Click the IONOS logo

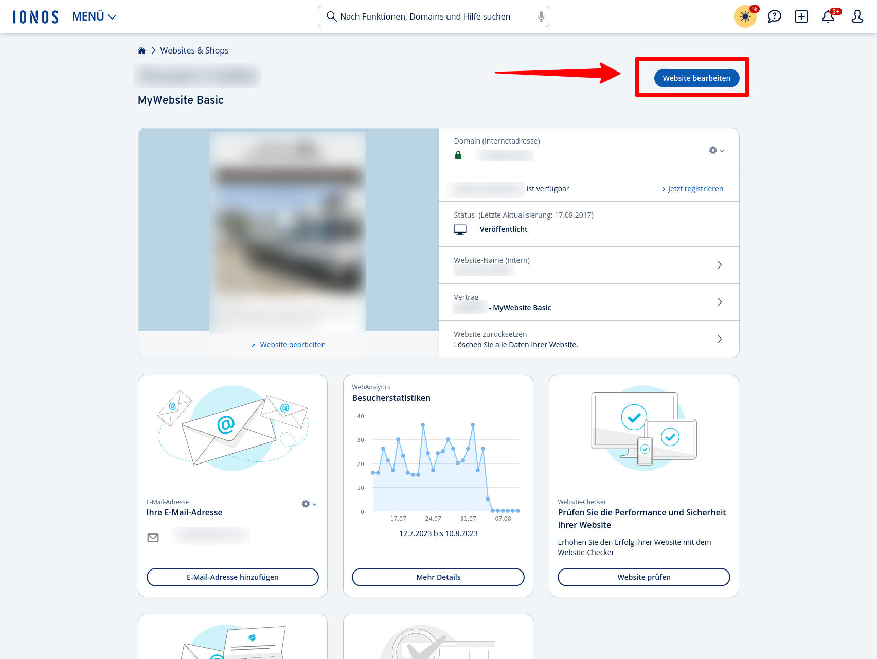[x=35, y=16]
